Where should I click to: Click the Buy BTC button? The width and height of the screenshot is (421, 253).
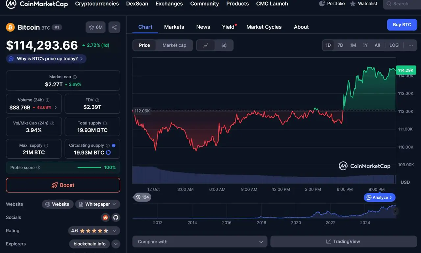(402, 24)
